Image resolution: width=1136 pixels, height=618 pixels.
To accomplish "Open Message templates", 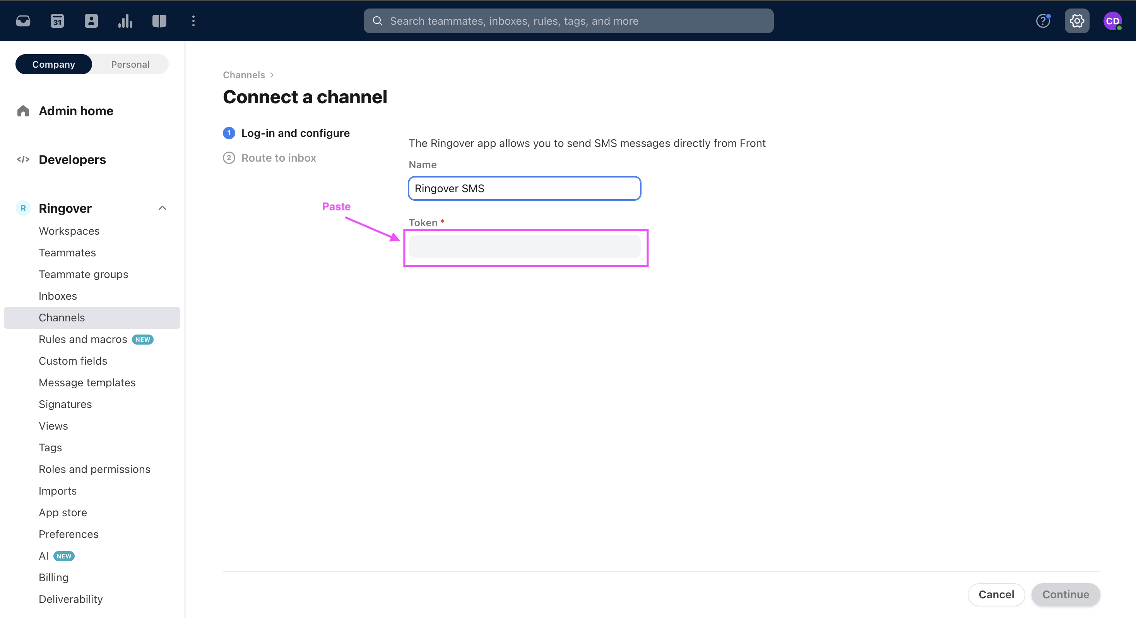I will (87, 382).
